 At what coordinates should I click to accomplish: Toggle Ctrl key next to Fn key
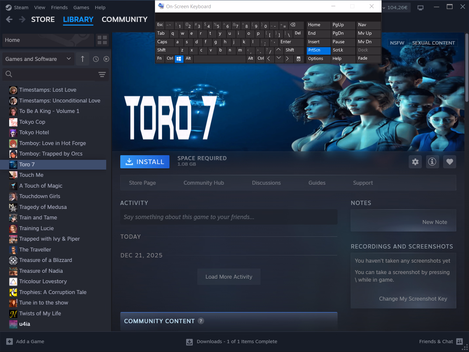(170, 59)
